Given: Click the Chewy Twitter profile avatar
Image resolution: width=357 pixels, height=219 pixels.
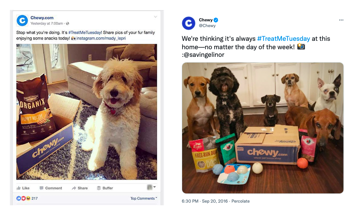Looking at the screenshot, I should [188, 23].
